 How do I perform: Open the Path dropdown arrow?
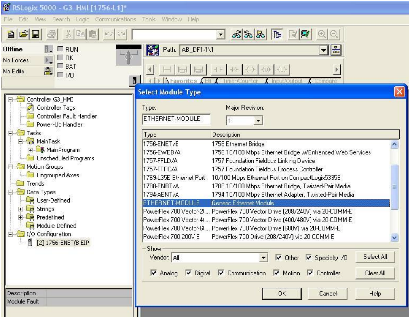324,50
